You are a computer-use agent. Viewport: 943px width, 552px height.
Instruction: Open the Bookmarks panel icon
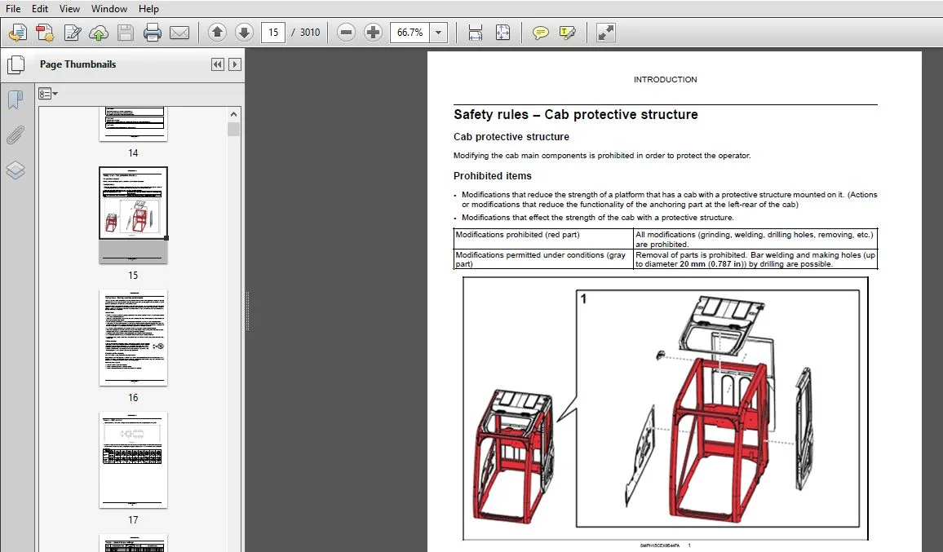(x=15, y=100)
